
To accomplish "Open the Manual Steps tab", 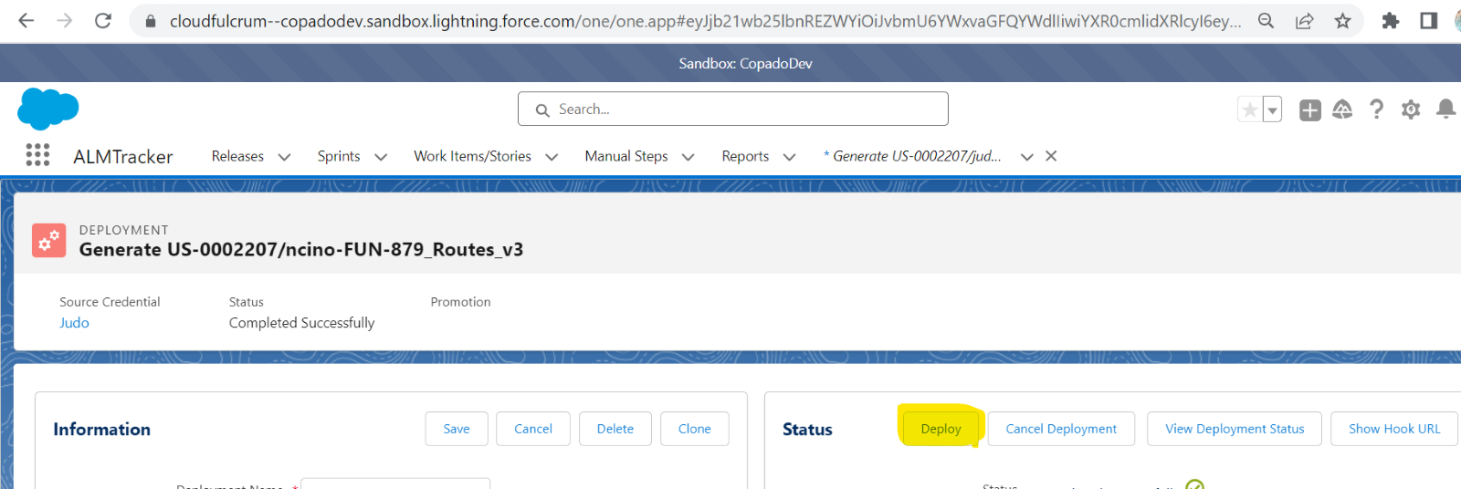I will point(626,156).
